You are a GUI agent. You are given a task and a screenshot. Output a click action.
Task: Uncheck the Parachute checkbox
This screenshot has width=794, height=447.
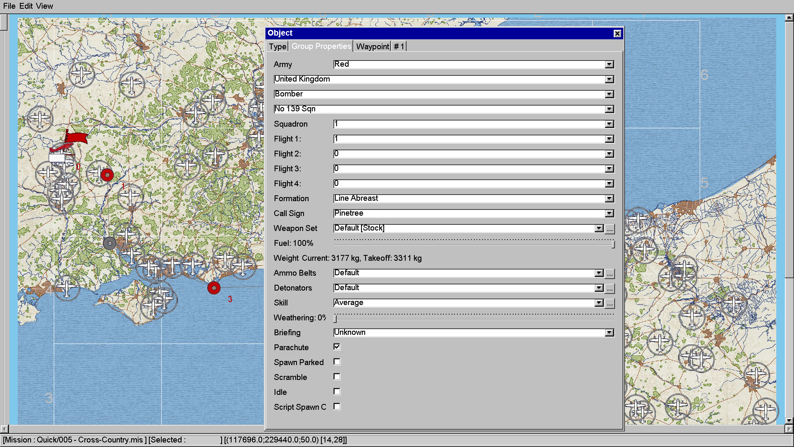point(337,347)
